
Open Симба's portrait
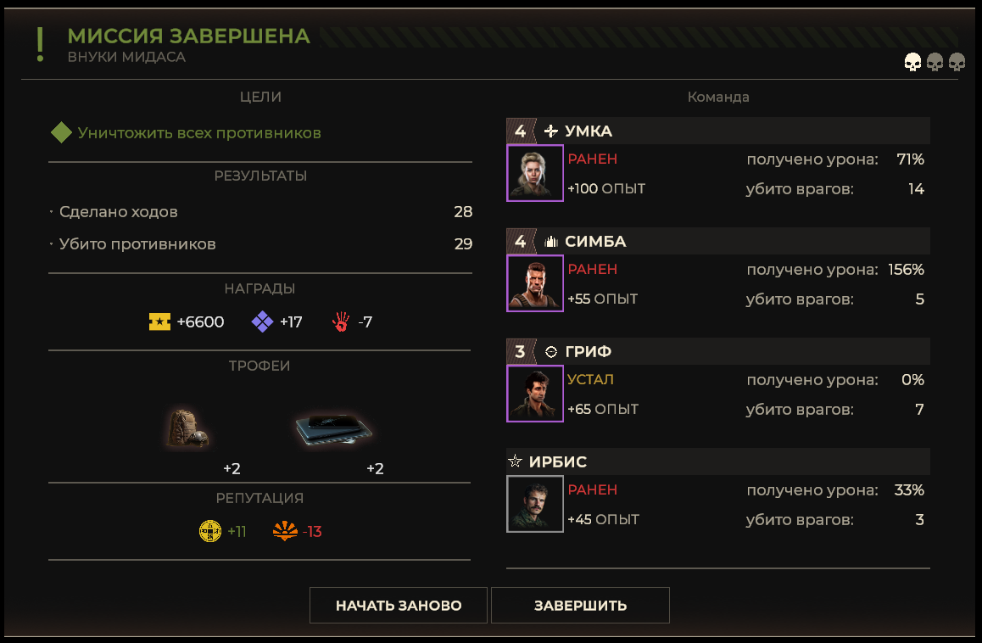click(535, 283)
